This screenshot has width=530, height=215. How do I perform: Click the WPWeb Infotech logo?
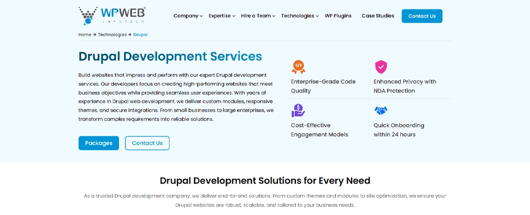(112, 16)
